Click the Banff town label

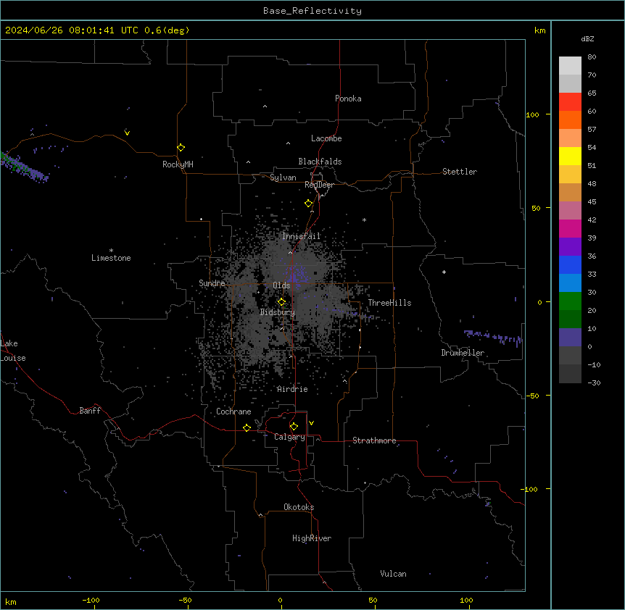(x=90, y=411)
